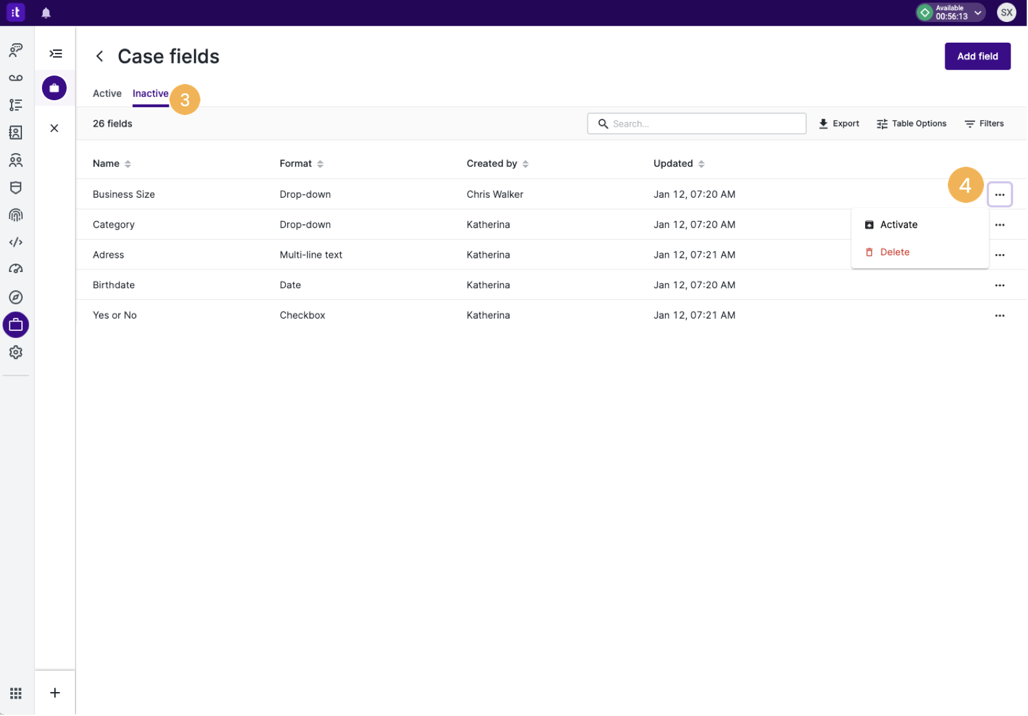Open more options for Yes or No row
The width and height of the screenshot is (1028, 716).
pos(1000,315)
